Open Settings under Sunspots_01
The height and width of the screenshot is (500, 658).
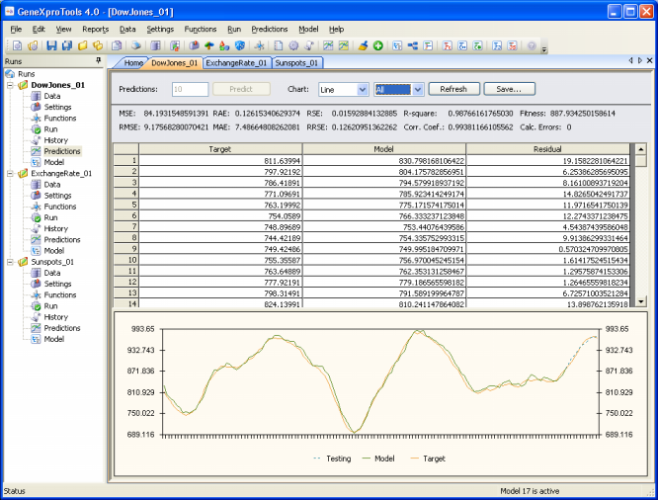(57, 284)
